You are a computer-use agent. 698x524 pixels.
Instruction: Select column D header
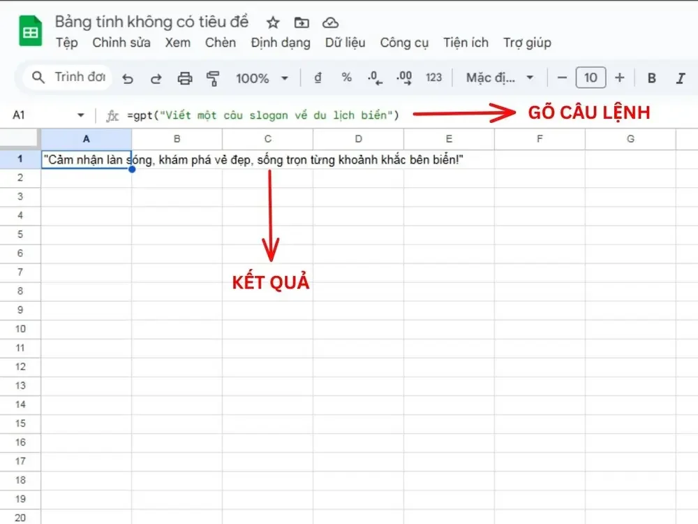pos(358,139)
